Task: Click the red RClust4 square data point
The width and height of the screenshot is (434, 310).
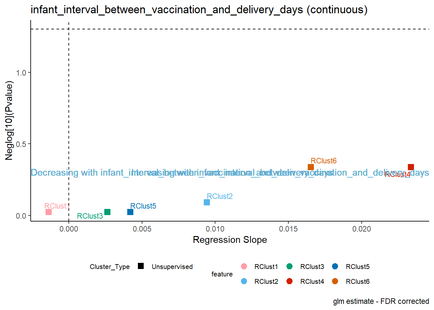Action: 411,167
